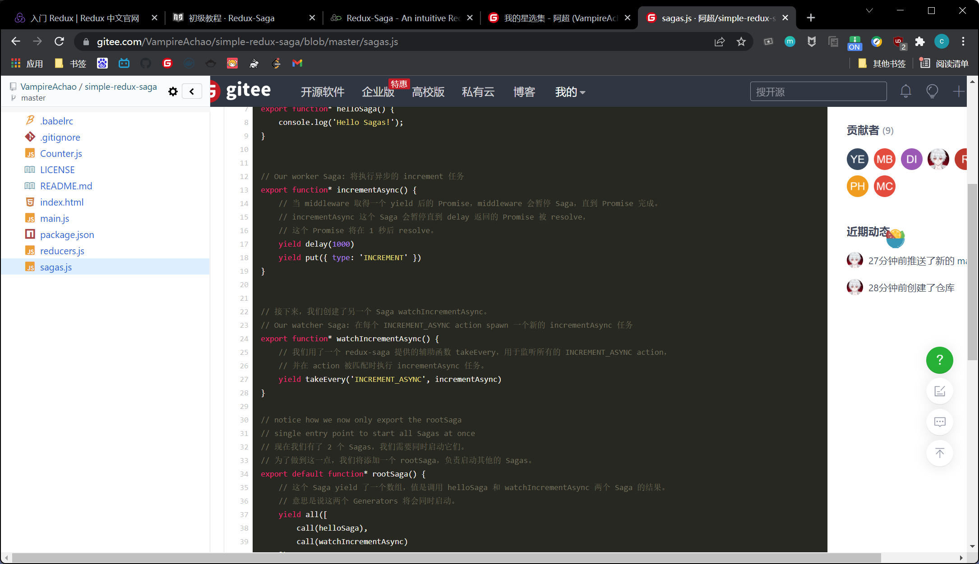Click the horizontal scrollbar at the bottom

[x=447, y=558]
